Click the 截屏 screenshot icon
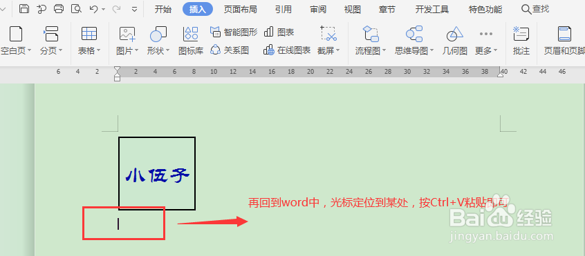The image size is (585, 256). click(x=328, y=34)
